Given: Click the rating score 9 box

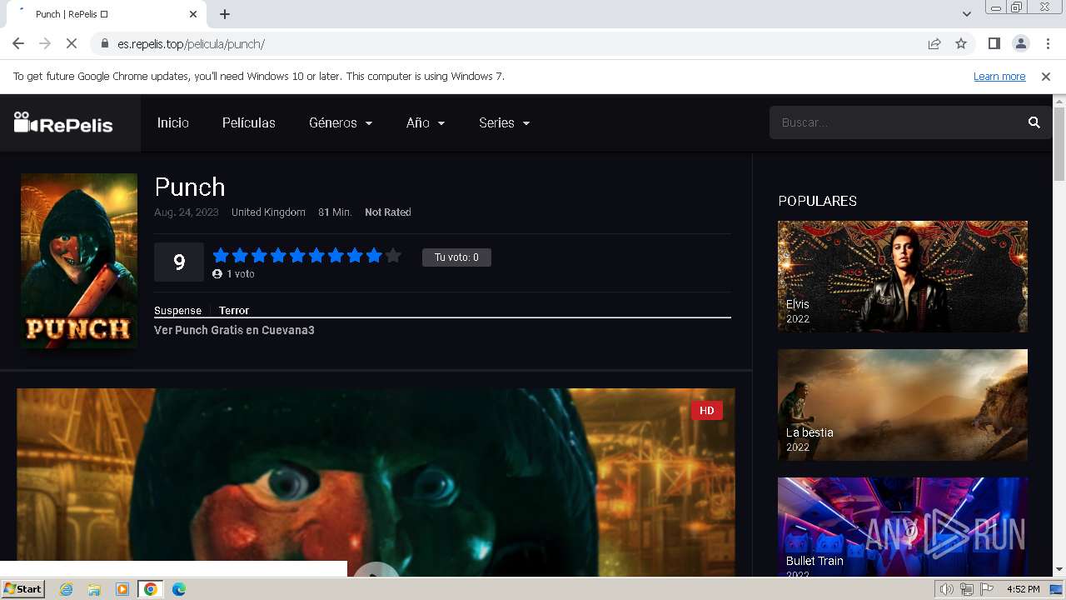Looking at the screenshot, I should [x=179, y=262].
